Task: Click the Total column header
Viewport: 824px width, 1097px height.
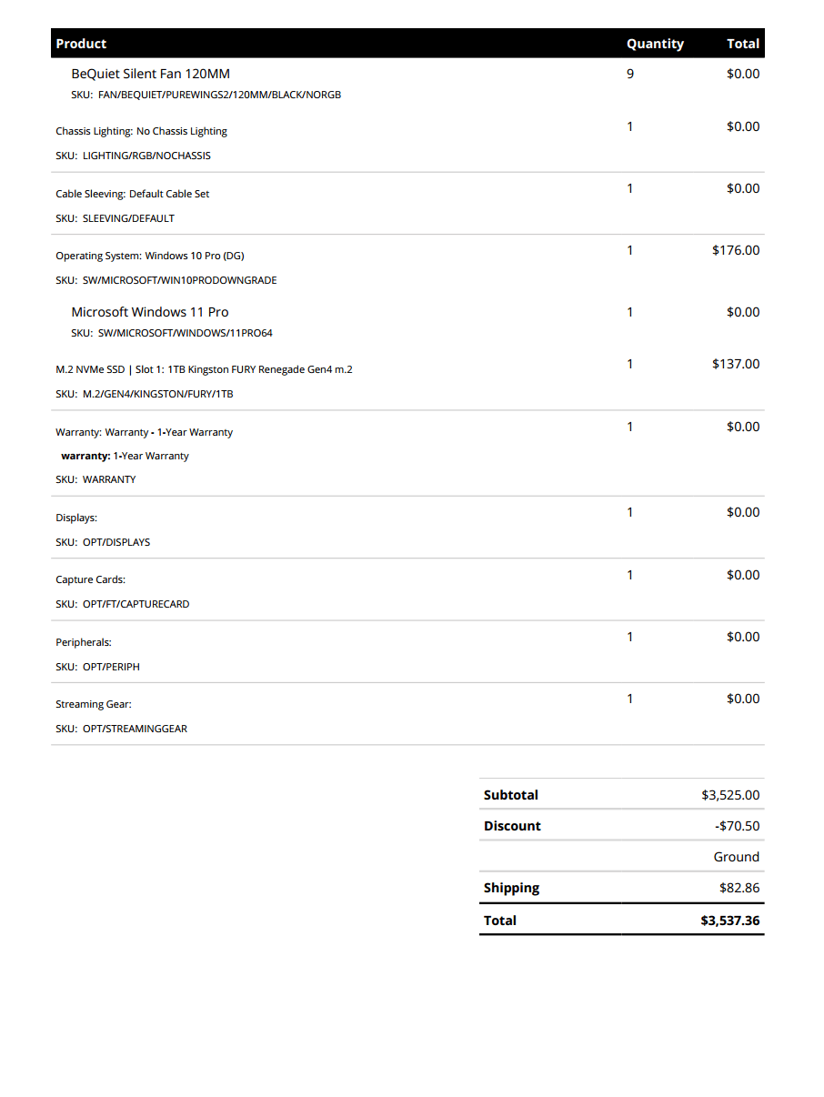Action: (x=743, y=44)
